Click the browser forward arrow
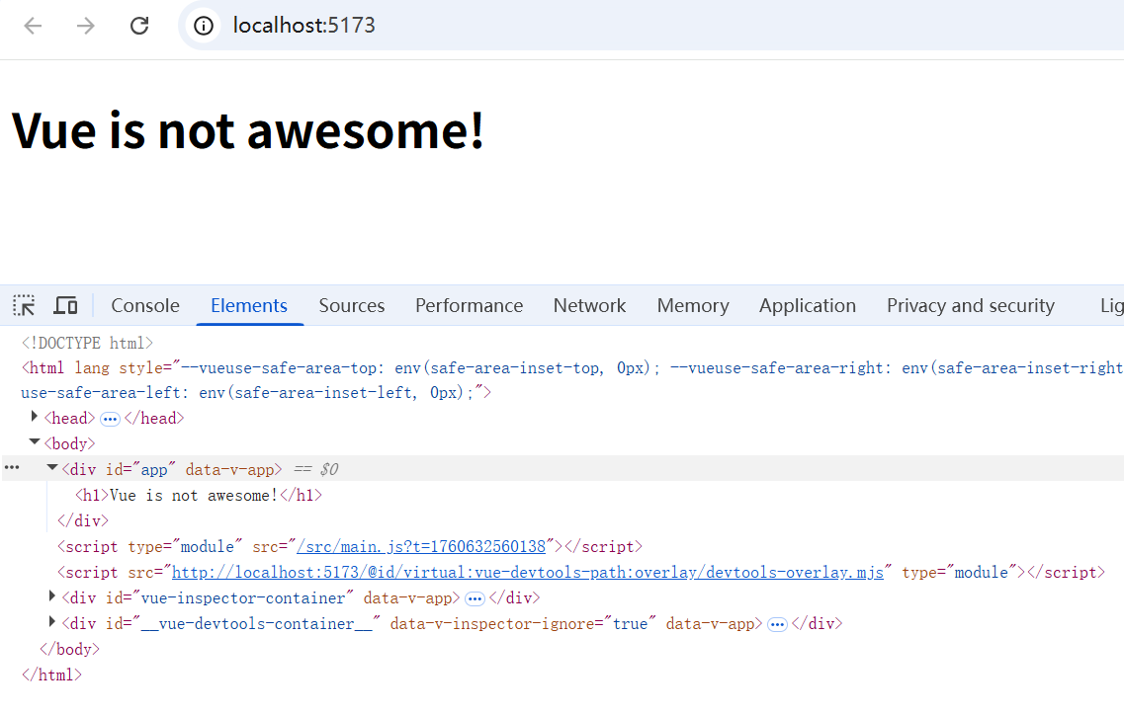This screenshot has width=1124, height=714. click(86, 26)
